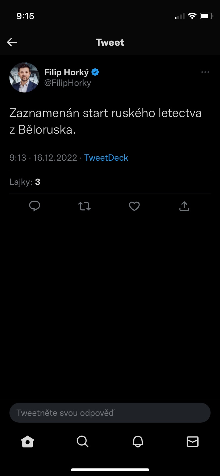
Task: View the list of Lajky likes
Action: (x=25, y=182)
